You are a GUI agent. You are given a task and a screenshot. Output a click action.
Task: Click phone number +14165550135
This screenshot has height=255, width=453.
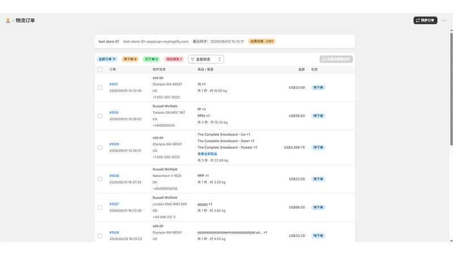[164, 125]
